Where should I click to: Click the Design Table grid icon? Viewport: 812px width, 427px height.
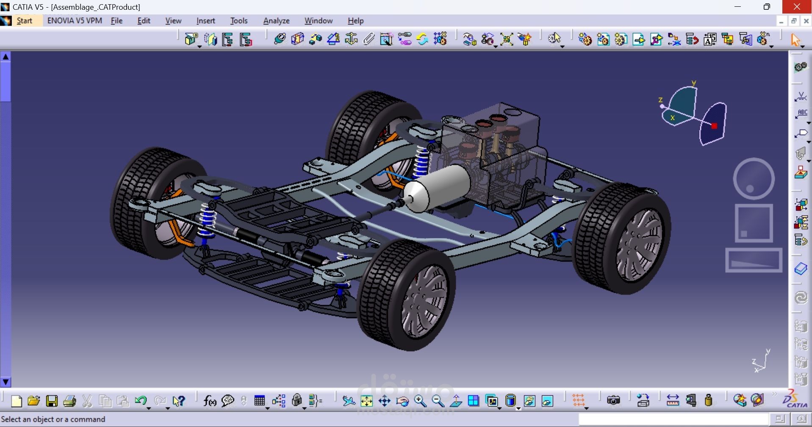point(259,401)
